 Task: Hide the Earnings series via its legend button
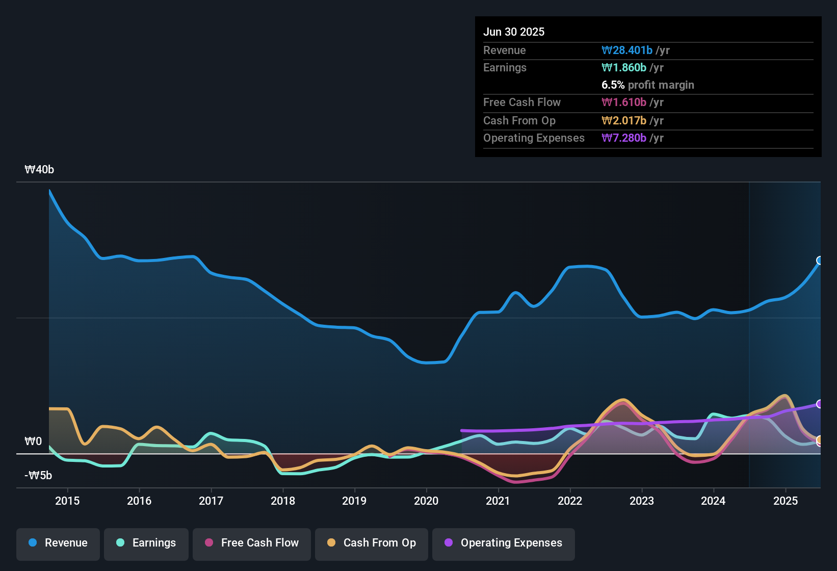(146, 543)
